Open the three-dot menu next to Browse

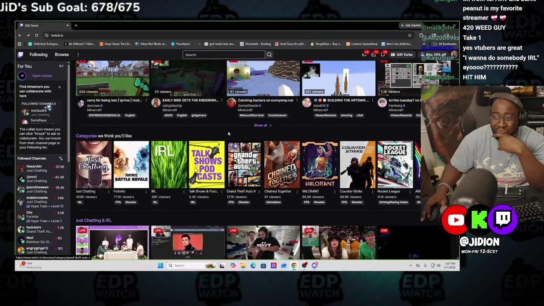[78, 54]
